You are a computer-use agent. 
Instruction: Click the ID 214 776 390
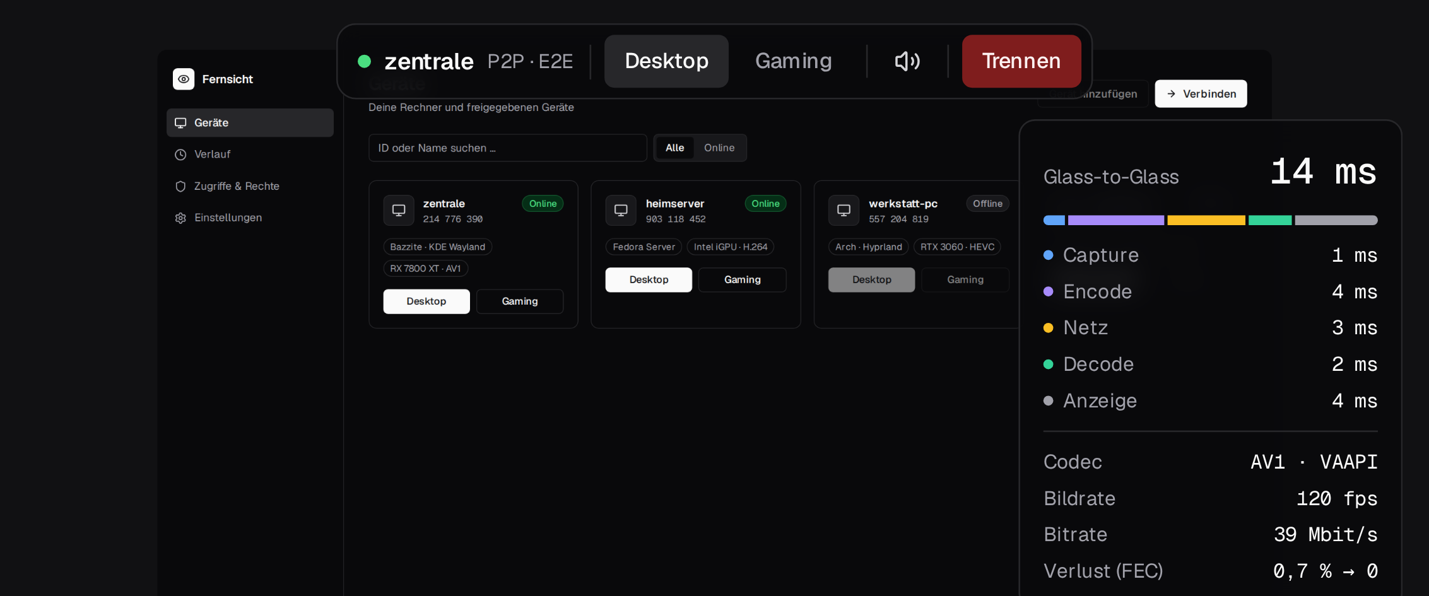click(453, 219)
